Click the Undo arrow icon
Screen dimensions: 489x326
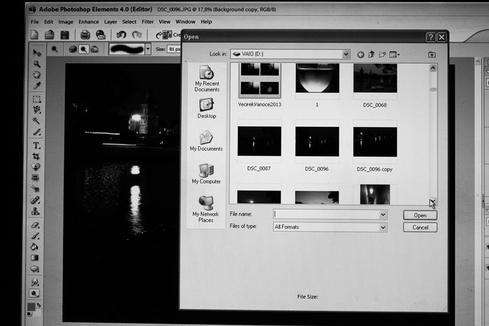tap(121, 34)
